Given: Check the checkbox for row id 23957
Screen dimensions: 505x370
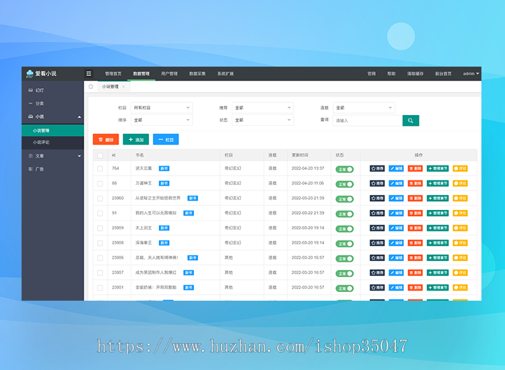Looking at the screenshot, I should pos(100,273).
